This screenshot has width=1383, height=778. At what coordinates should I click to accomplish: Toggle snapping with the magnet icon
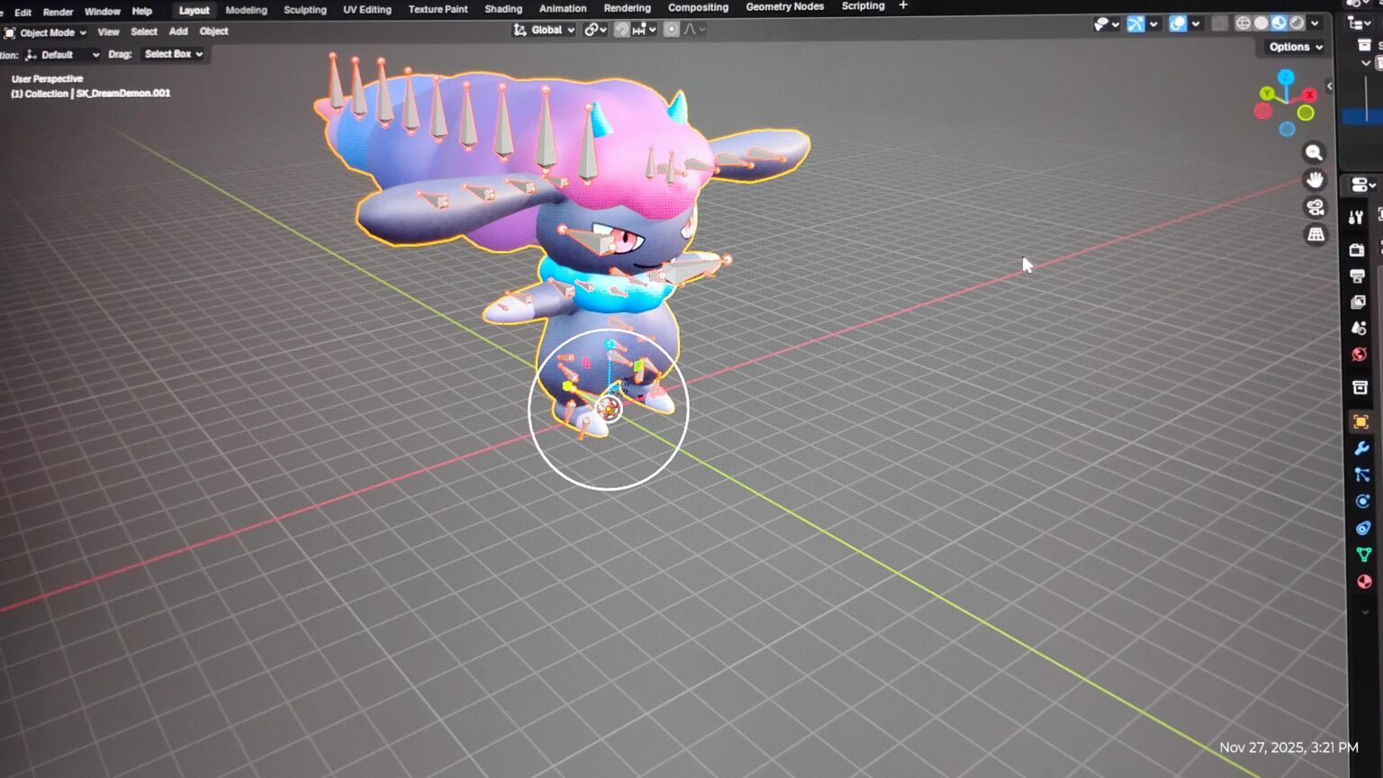click(x=622, y=30)
